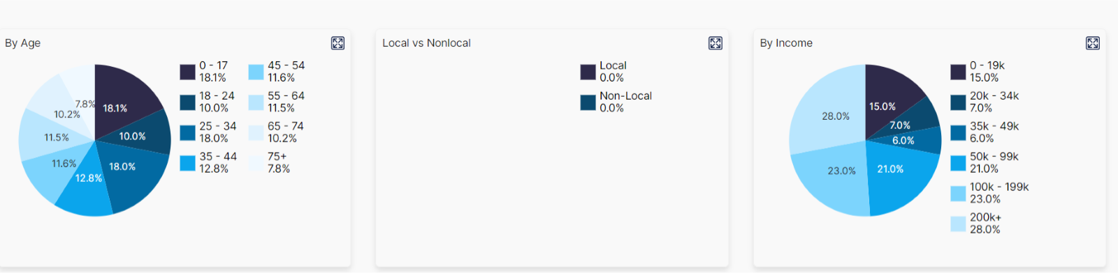The height and width of the screenshot is (280, 1118).
Task: Select the 55 - 64 legend item
Action: coord(277,102)
